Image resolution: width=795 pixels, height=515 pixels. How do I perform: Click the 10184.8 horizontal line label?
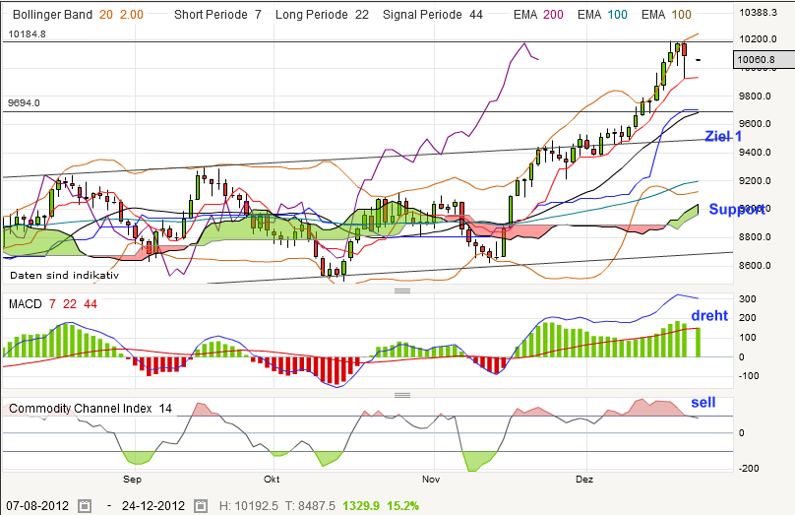[27, 34]
